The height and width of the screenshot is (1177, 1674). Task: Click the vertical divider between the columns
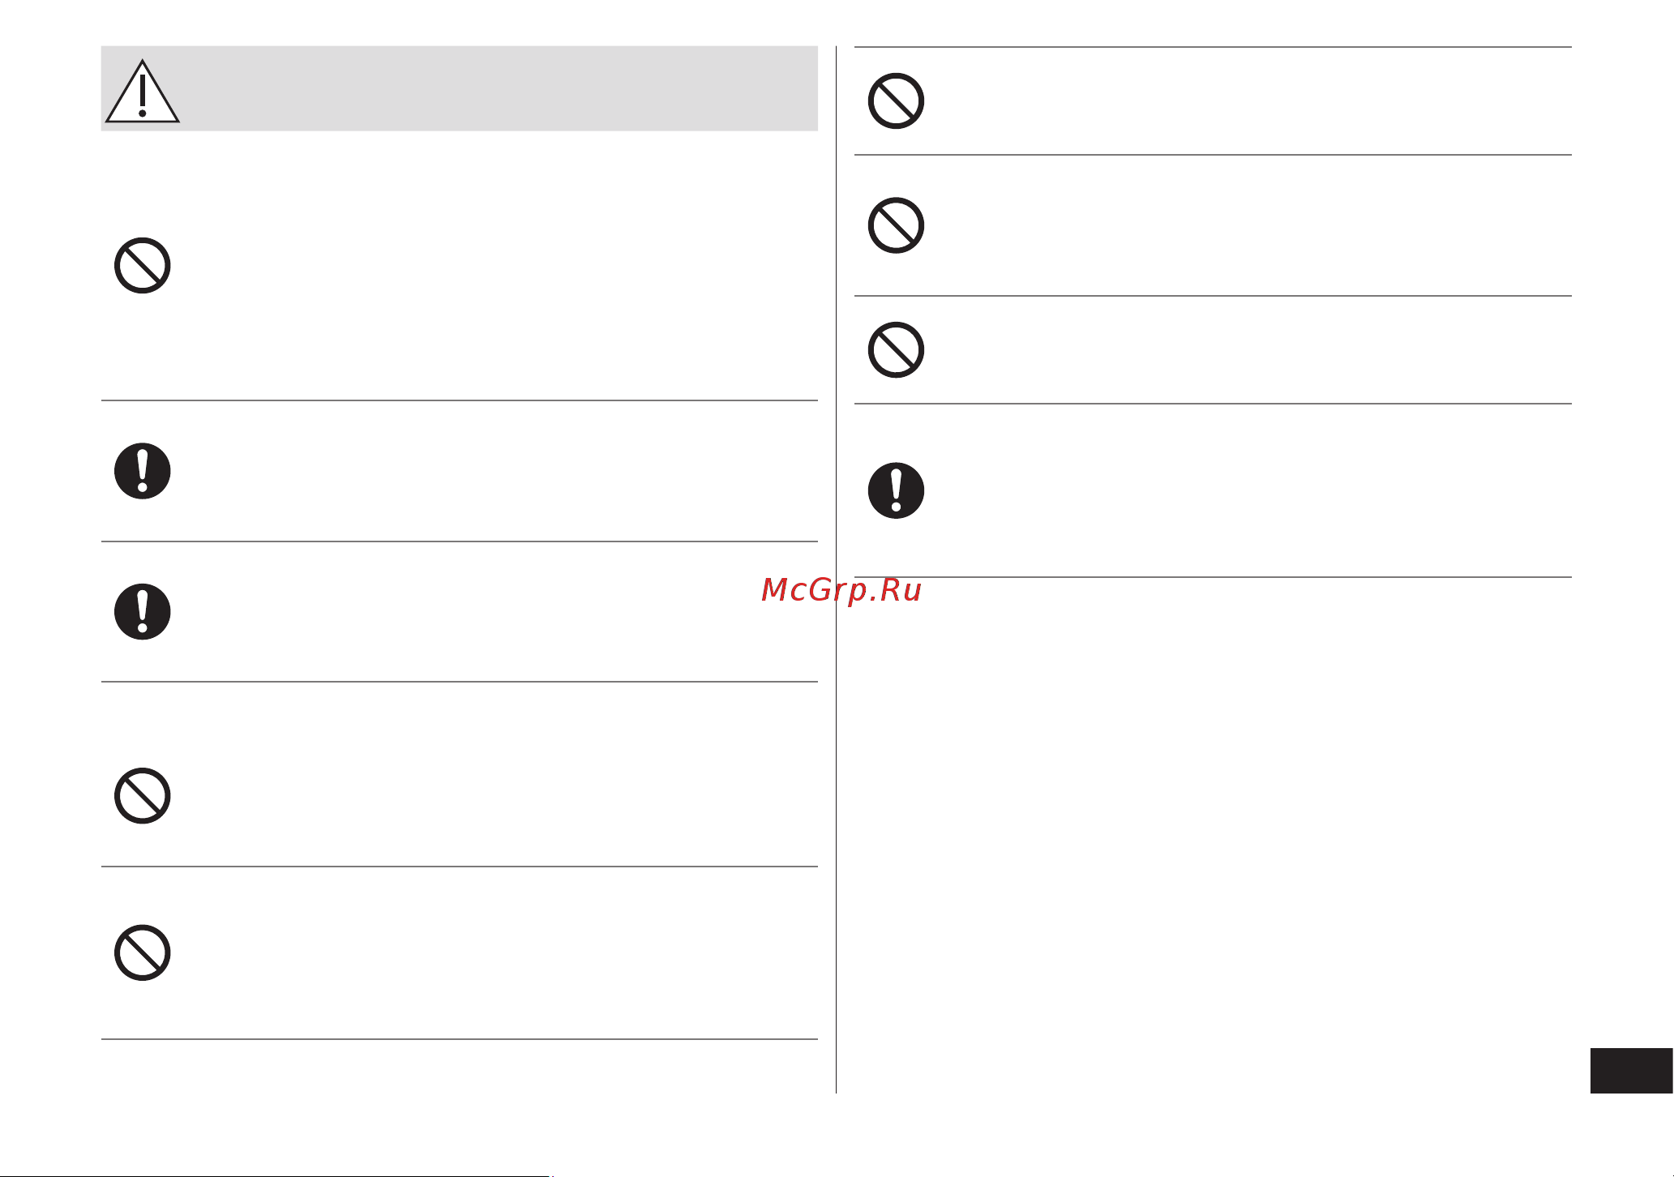point(836,569)
